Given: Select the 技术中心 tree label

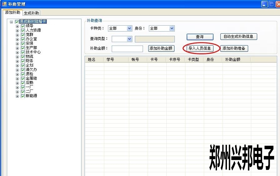Looking at the screenshot, I should tap(33, 52).
